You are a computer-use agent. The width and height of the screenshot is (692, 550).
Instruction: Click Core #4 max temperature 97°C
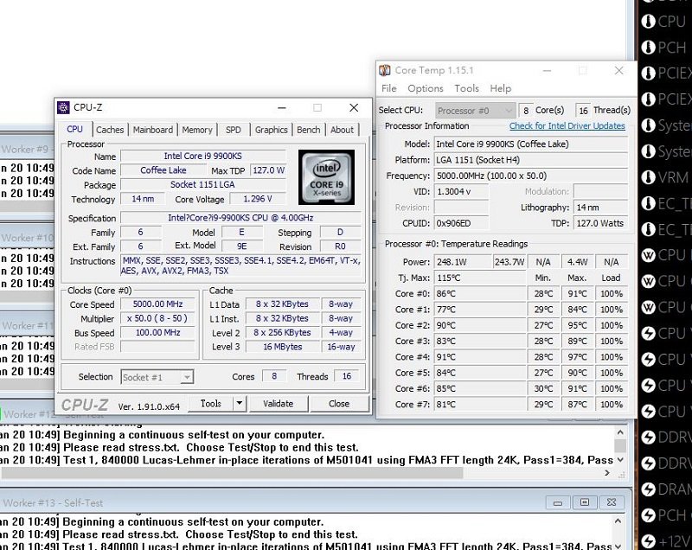[x=577, y=357]
